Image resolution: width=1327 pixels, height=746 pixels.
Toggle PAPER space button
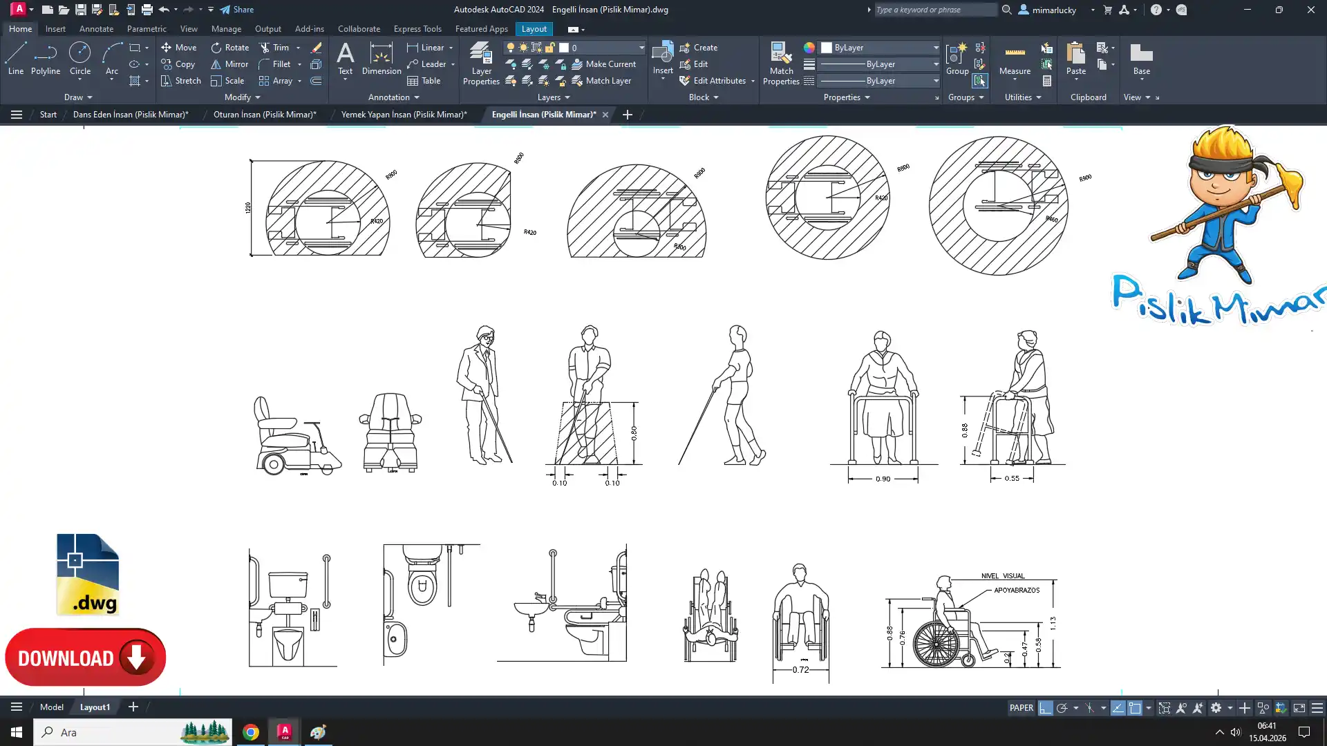pyautogui.click(x=1021, y=708)
